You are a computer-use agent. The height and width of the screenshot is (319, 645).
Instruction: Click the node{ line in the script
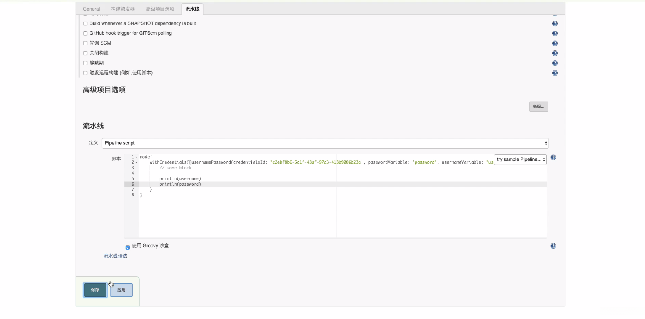pyautogui.click(x=146, y=157)
